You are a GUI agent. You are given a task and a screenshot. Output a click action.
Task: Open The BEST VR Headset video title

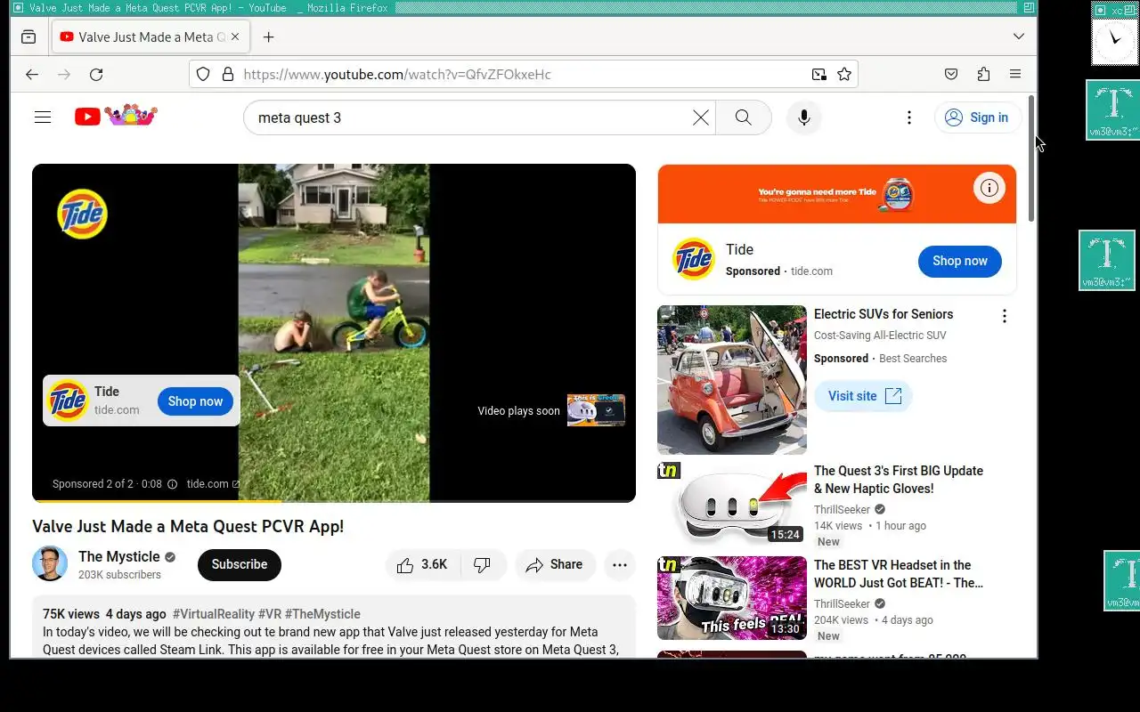coord(899,574)
